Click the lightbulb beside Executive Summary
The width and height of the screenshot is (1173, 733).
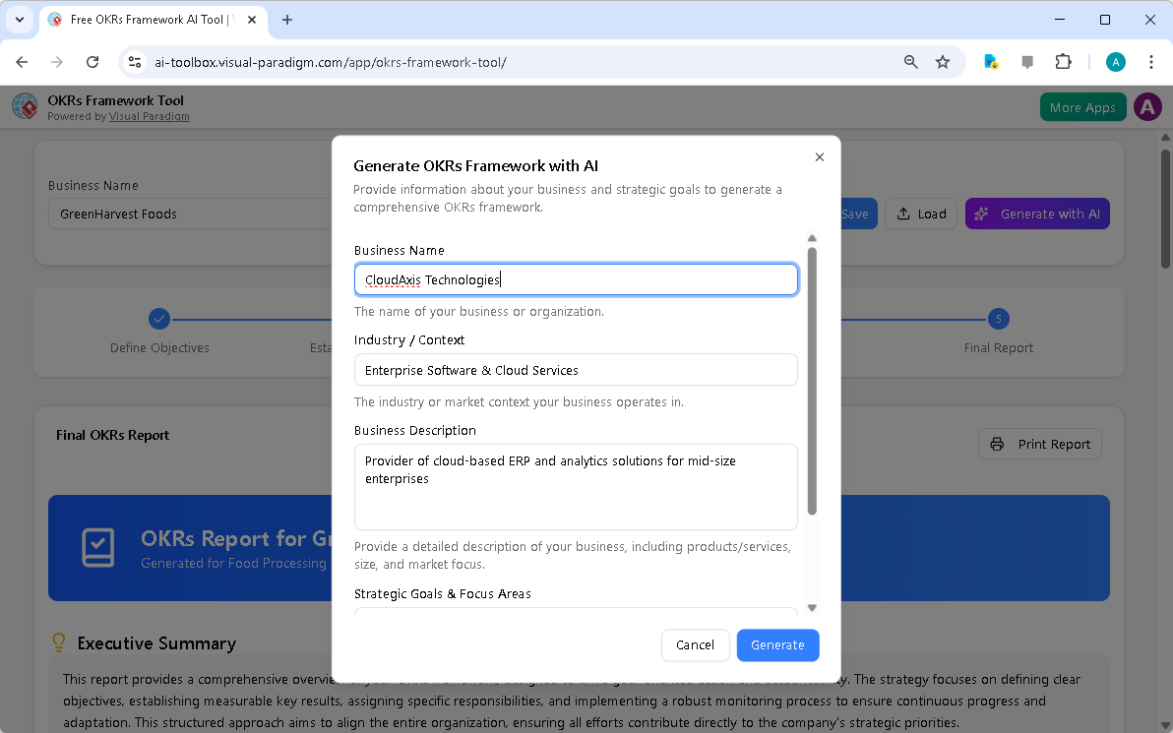pyautogui.click(x=58, y=642)
